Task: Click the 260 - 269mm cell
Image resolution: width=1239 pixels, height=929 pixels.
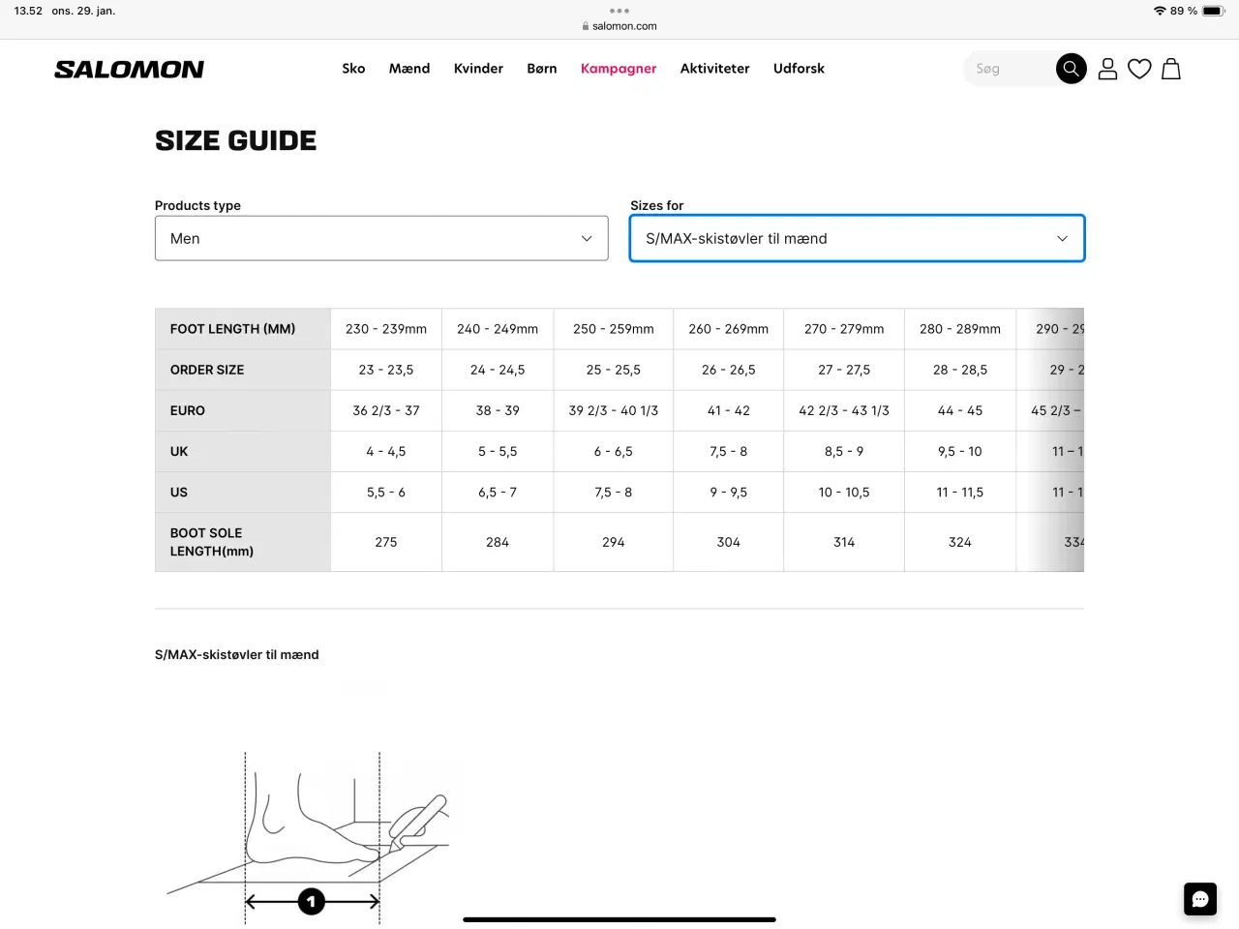Action: [729, 329]
